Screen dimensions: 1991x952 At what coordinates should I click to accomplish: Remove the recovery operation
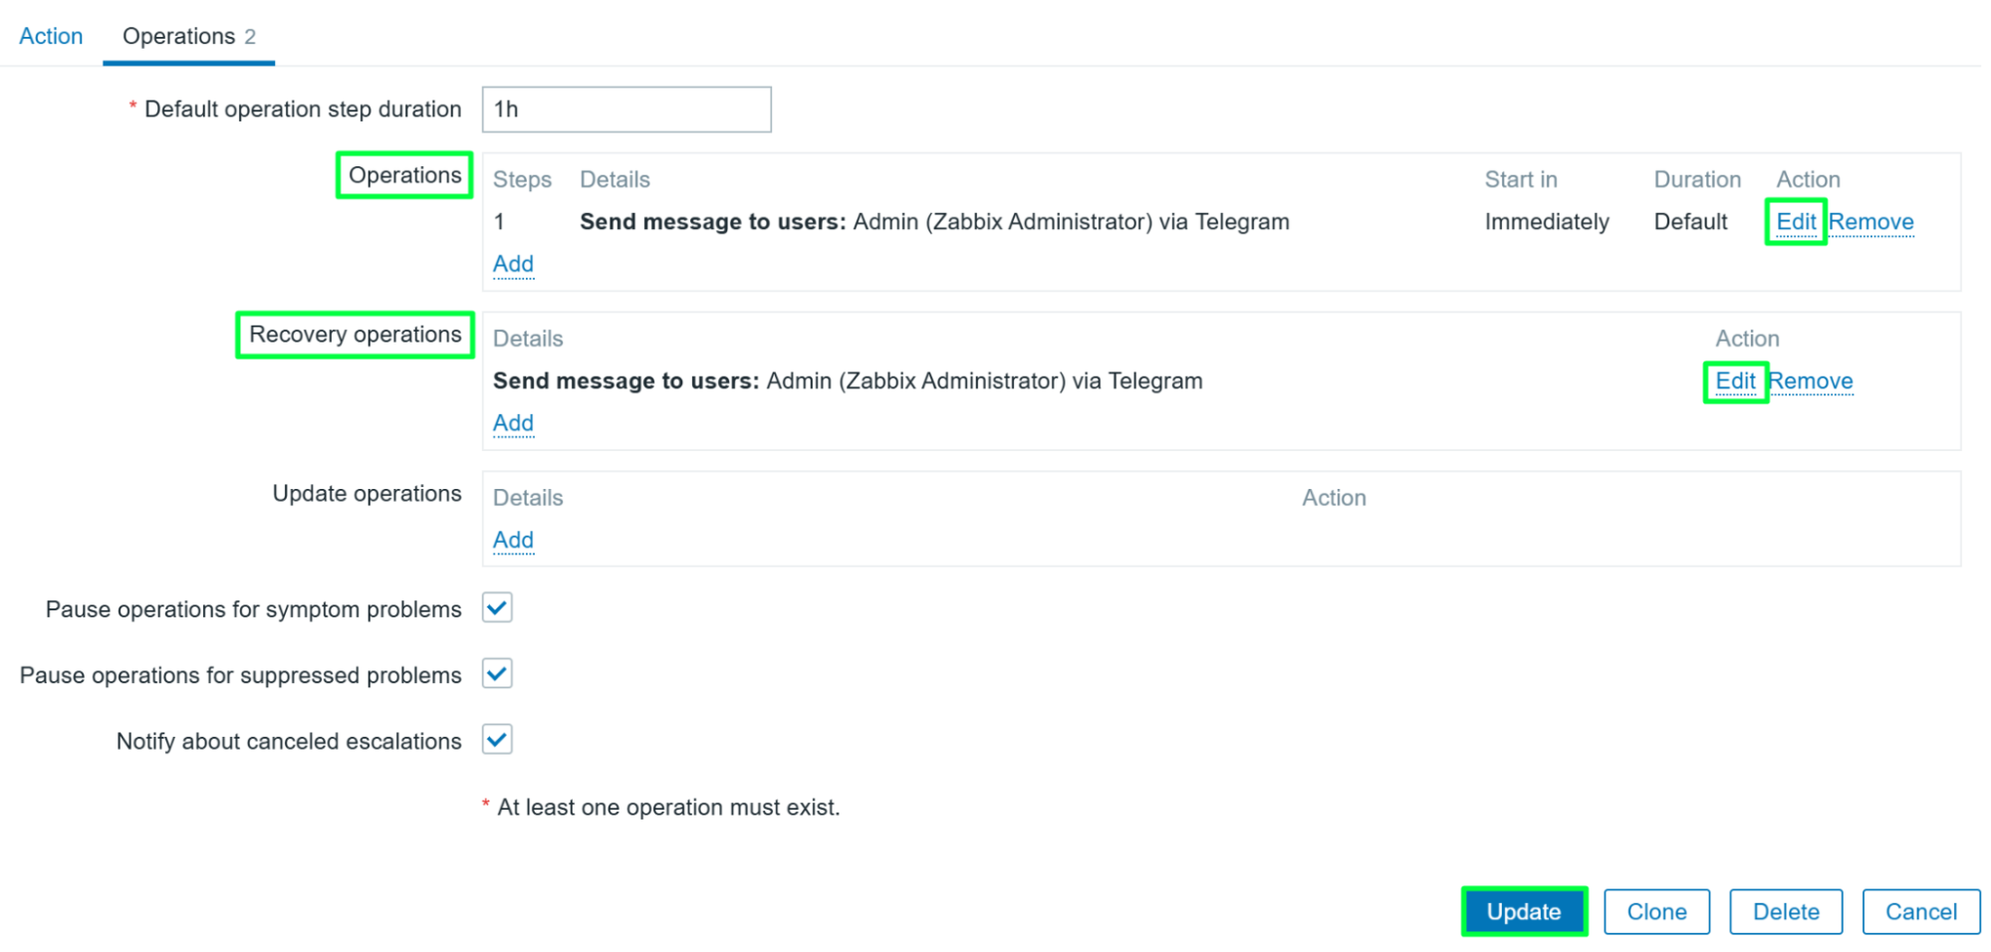(1810, 380)
